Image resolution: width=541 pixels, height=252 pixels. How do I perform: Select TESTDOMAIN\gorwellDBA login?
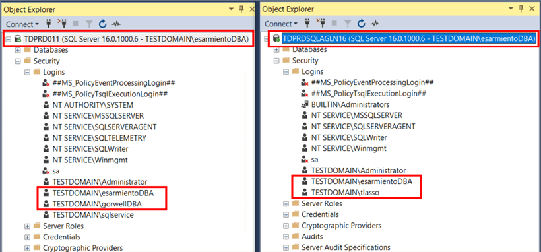click(97, 204)
